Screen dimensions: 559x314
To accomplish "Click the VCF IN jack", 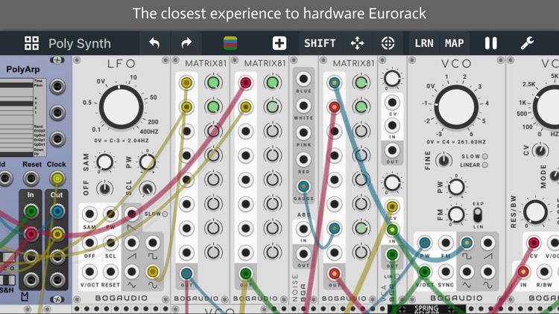I will coord(523,272).
